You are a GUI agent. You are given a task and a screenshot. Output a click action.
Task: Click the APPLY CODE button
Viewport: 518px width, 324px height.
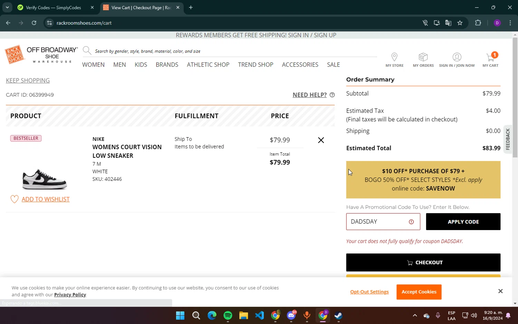pyautogui.click(x=463, y=222)
